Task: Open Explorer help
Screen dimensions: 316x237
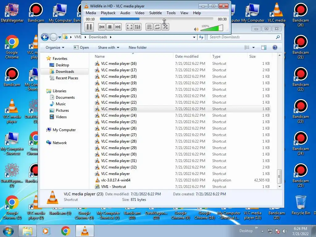Action: pyautogui.click(x=275, y=48)
